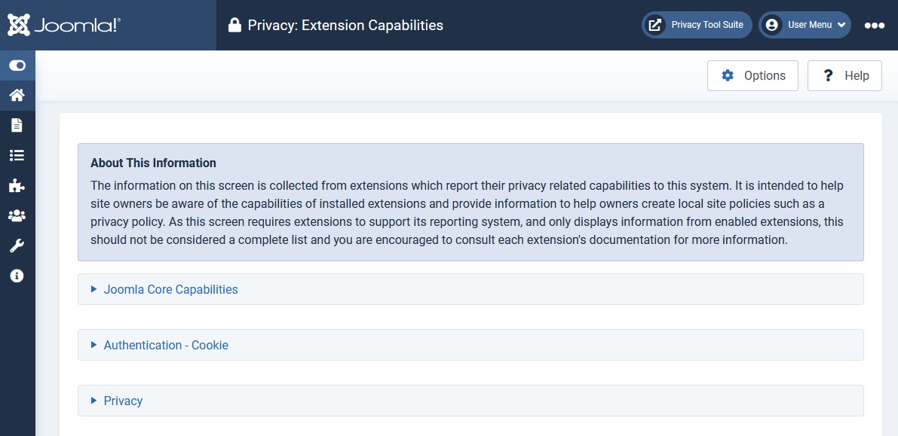Image resolution: width=898 pixels, height=436 pixels.
Task: Click the Help button
Action: (844, 75)
